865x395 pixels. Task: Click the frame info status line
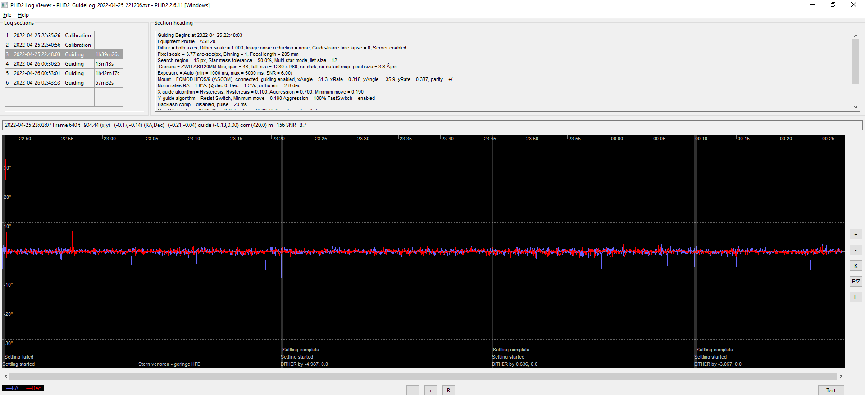(432, 125)
